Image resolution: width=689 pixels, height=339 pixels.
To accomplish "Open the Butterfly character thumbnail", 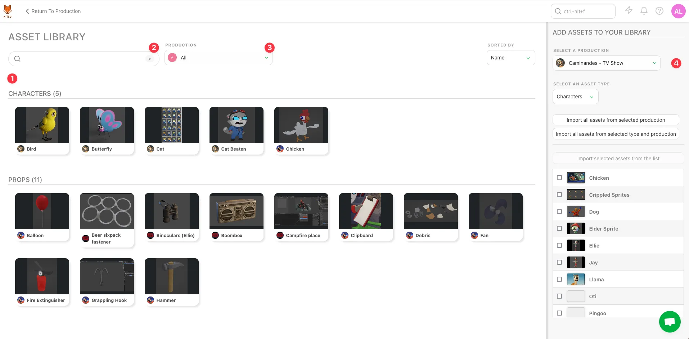I will pos(107,125).
